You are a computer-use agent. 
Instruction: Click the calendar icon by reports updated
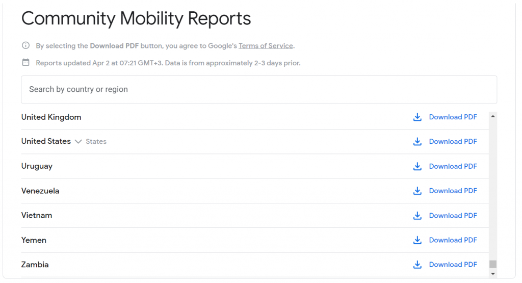pos(25,63)
